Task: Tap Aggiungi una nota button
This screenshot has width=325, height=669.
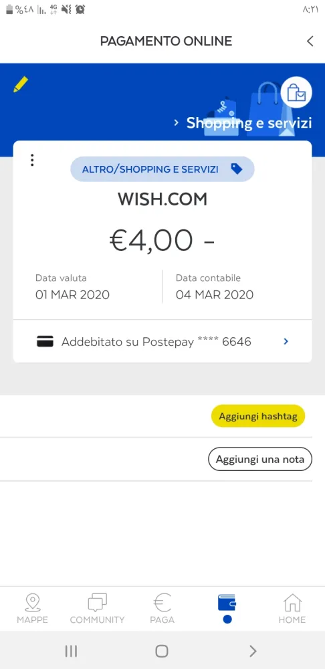Action: click(x=259, y=459)
